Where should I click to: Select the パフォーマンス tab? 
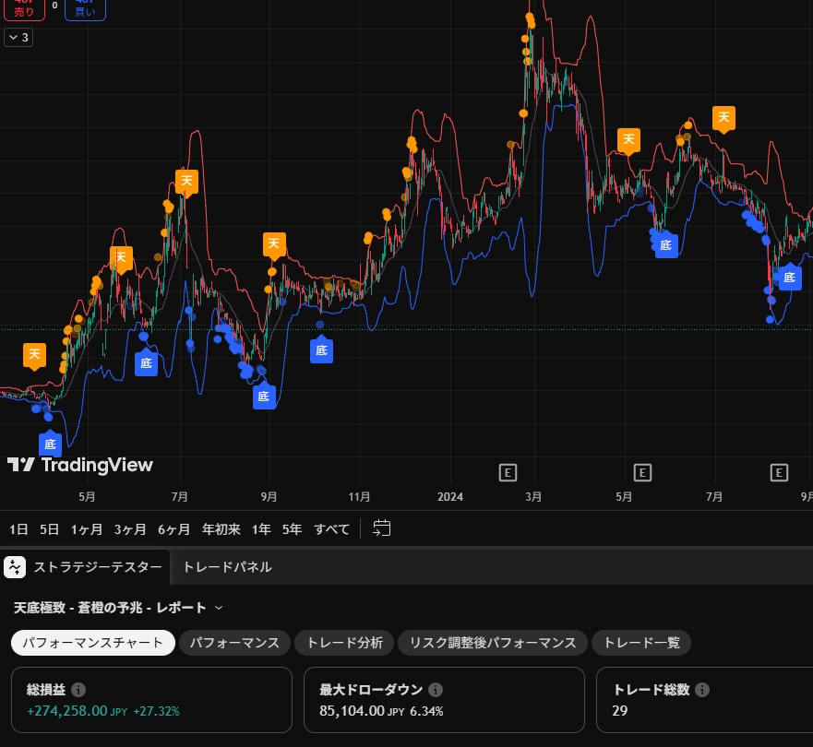[234, 643]
